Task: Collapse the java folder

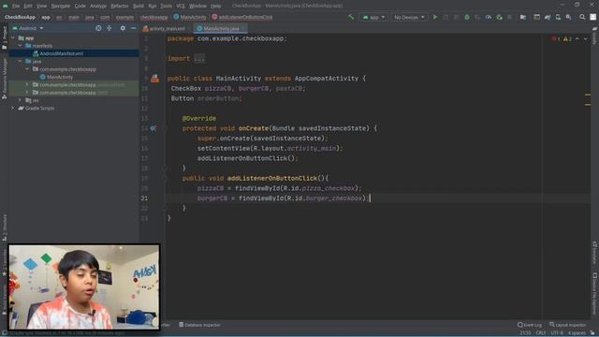Action: coord(20,61)
